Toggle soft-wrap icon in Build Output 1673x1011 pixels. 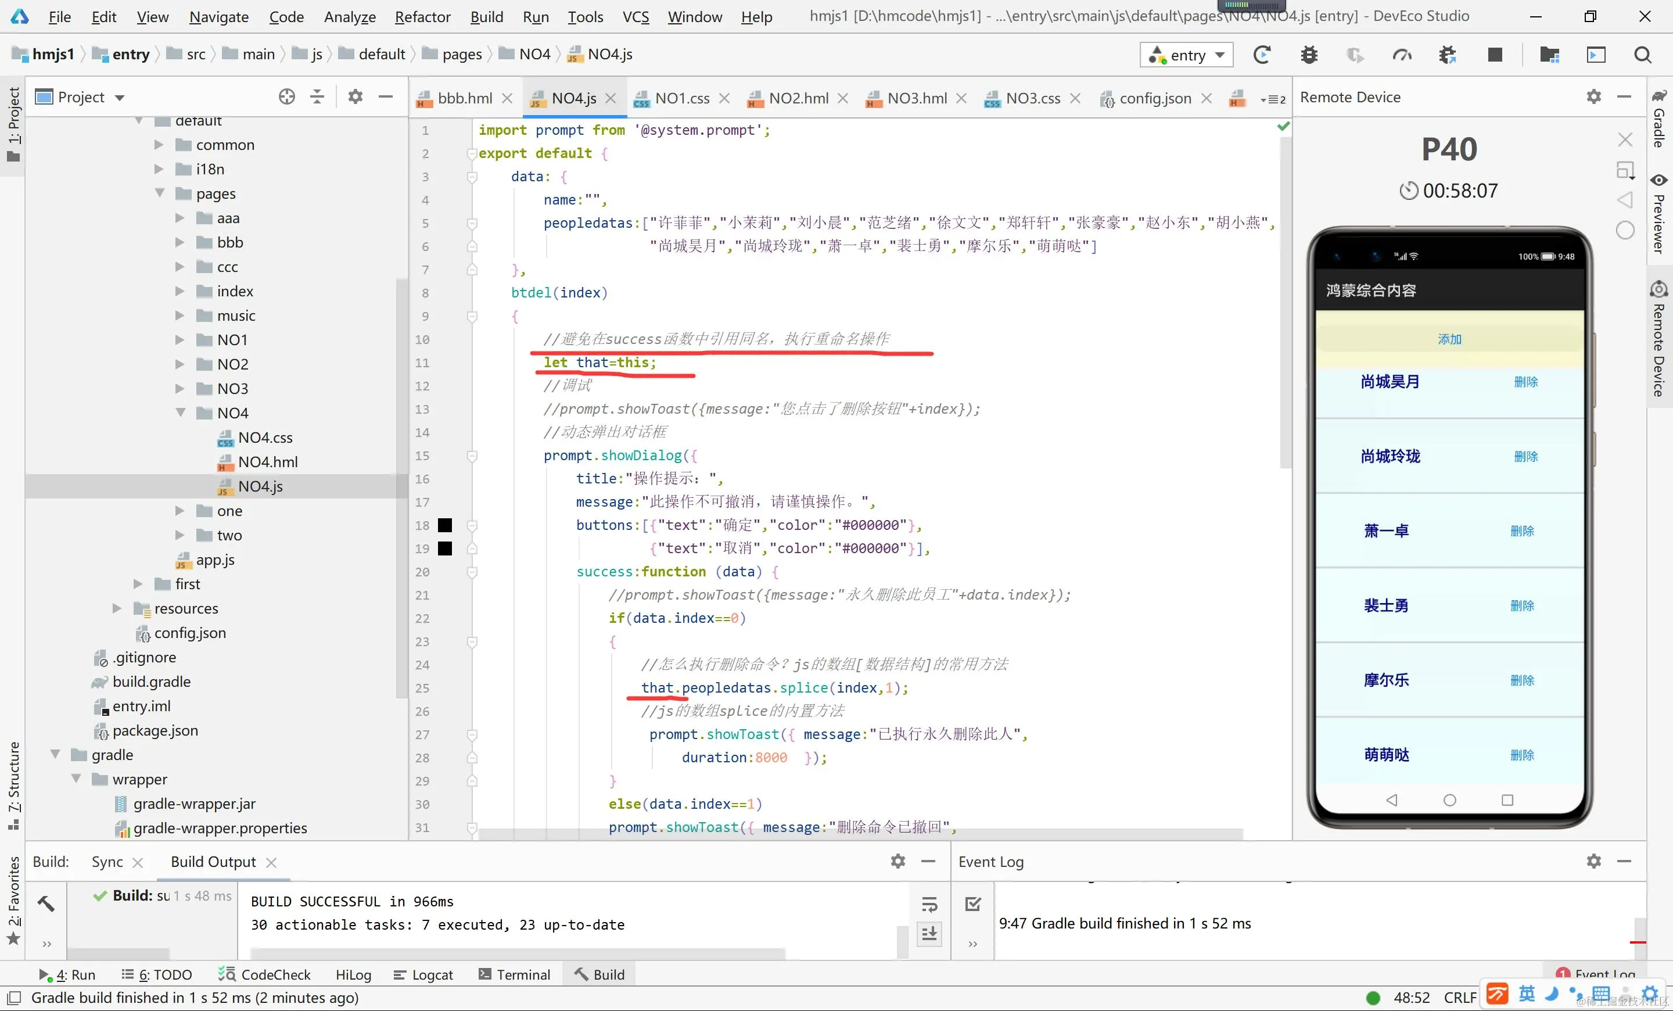(x=929, y=905)
